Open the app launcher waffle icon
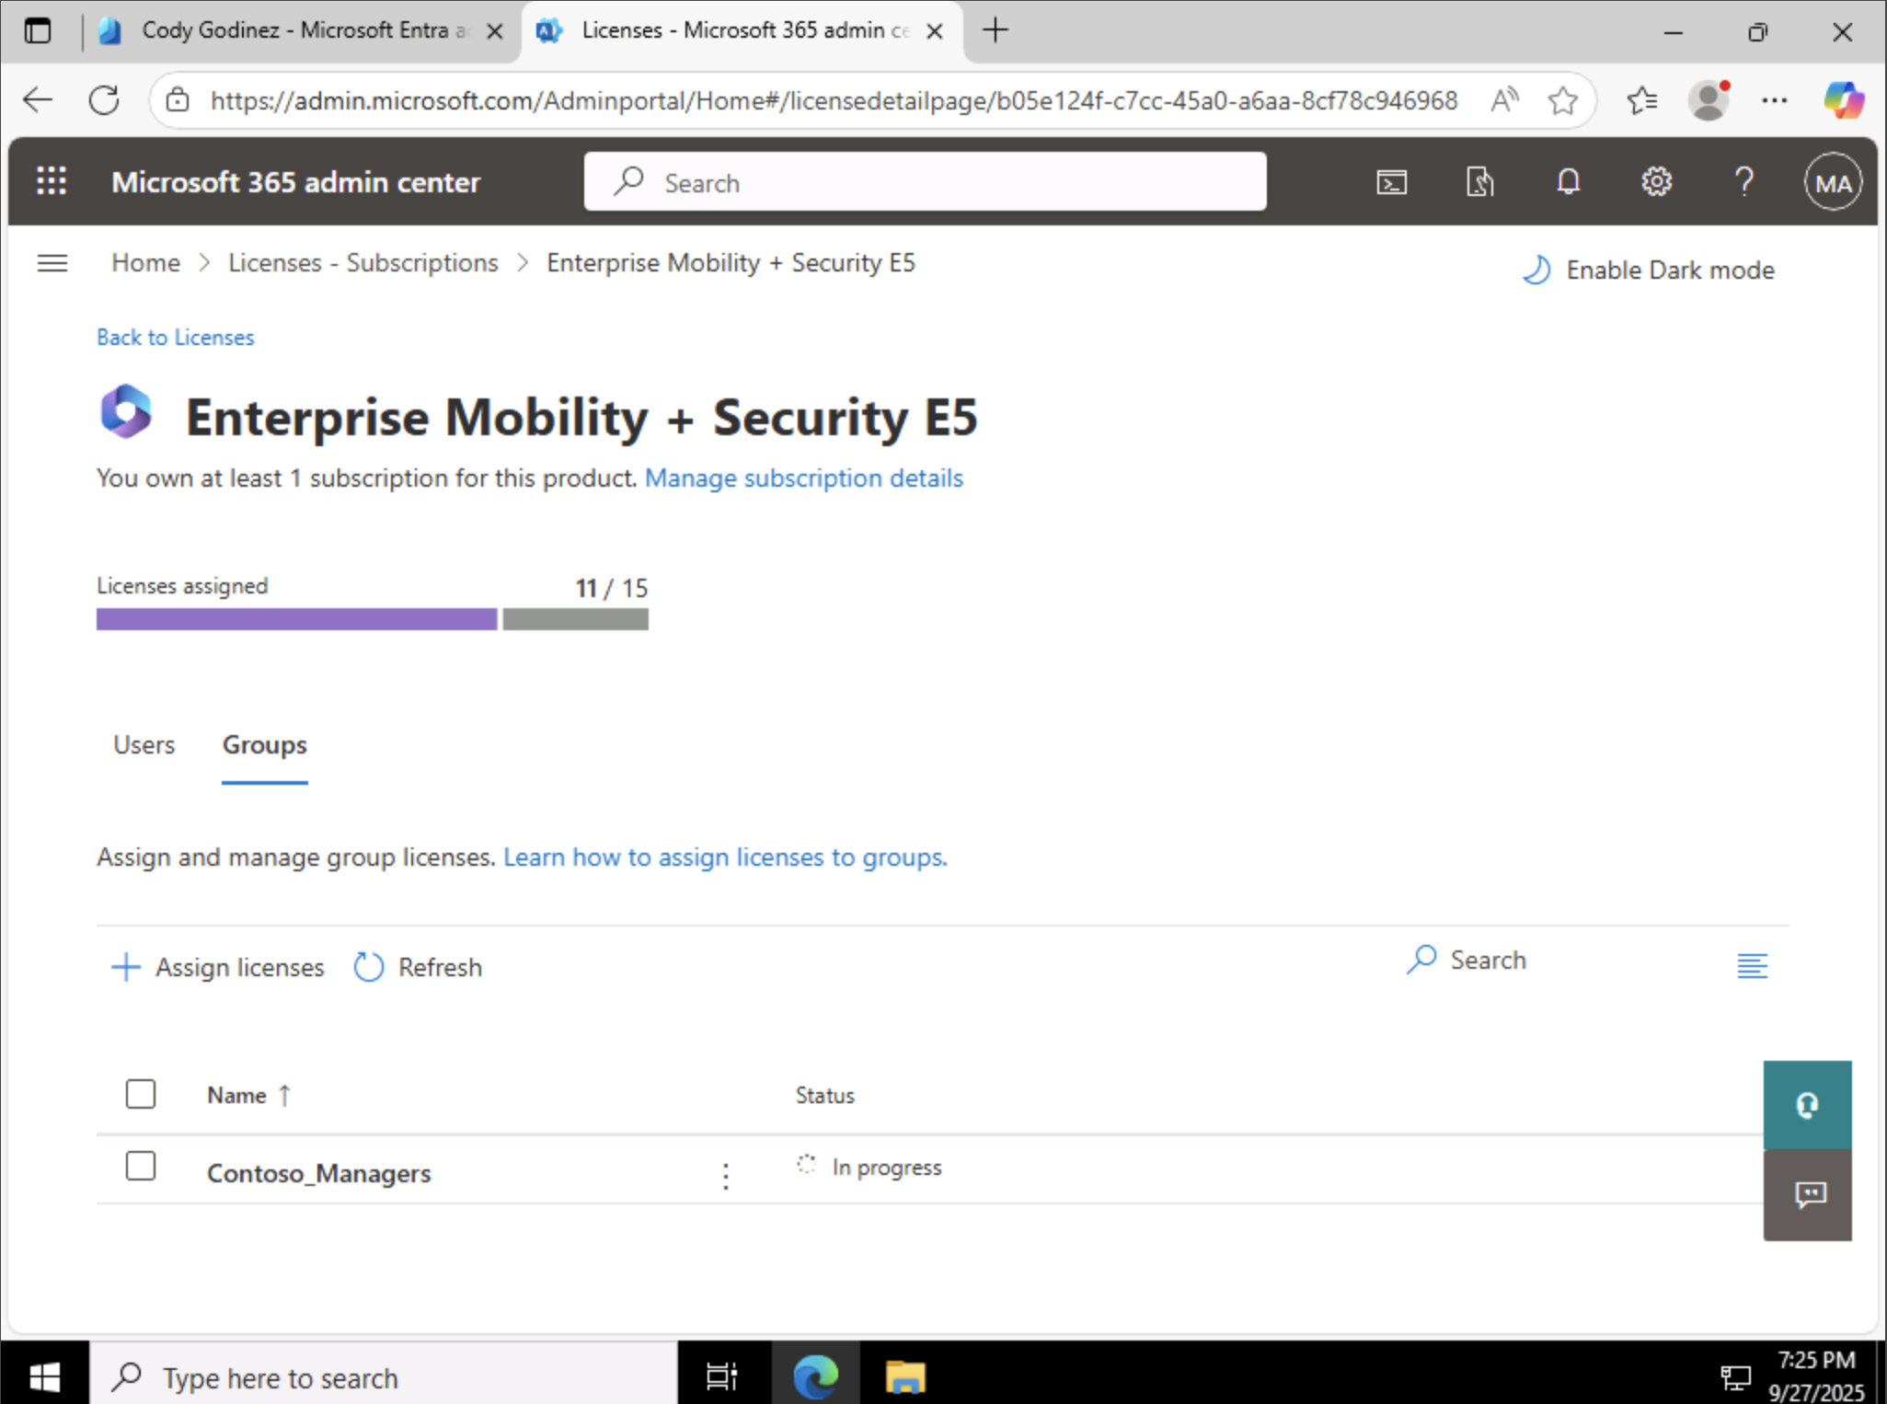The height and width of the screenshot is (1404, 1887). point(52,181)
